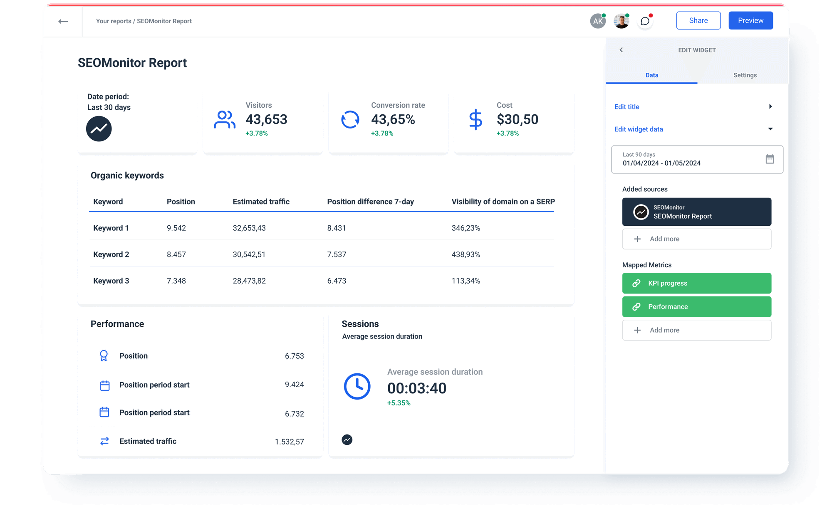Screen dimensions: 832x506
Task: Open the date period trend icon
Action: [99, 129]
